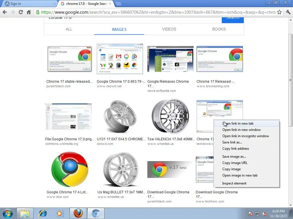This screenshot has height=219, width=293.
Task: Open Us Mag BULLET wheel thumbnail
Action: pos(121,169)
